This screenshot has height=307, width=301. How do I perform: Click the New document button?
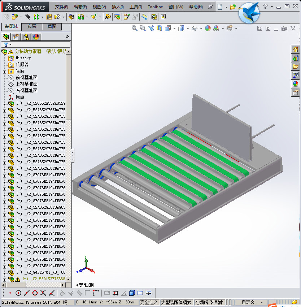220,7
